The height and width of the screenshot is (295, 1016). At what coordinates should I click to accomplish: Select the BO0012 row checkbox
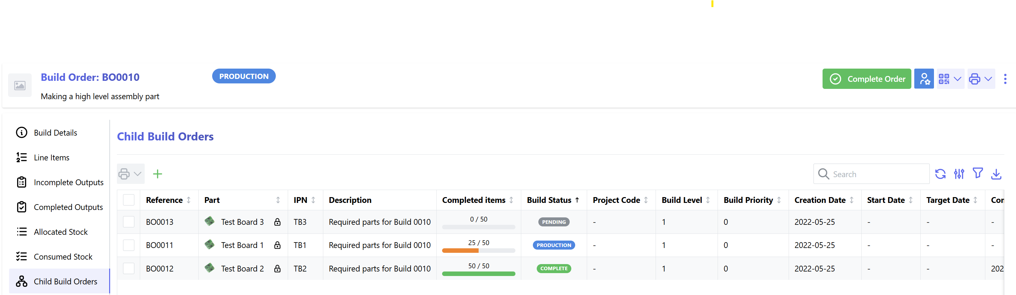(x=129, y=269)
